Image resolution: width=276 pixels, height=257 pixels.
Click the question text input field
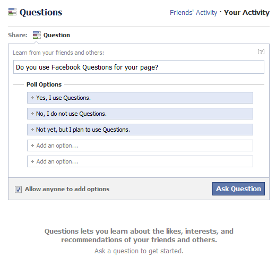click(x=139, y=67)
